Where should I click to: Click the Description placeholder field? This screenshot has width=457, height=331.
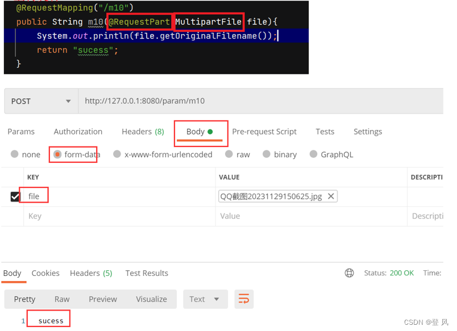(x=426, y=216)
